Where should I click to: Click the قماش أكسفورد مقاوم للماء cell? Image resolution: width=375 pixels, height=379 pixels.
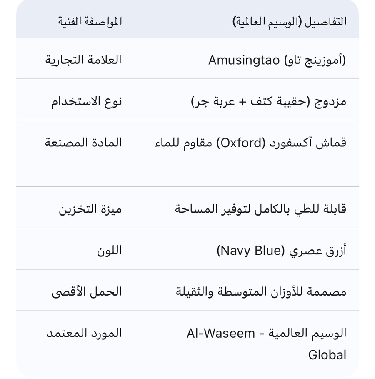click(x=250, y=143)
